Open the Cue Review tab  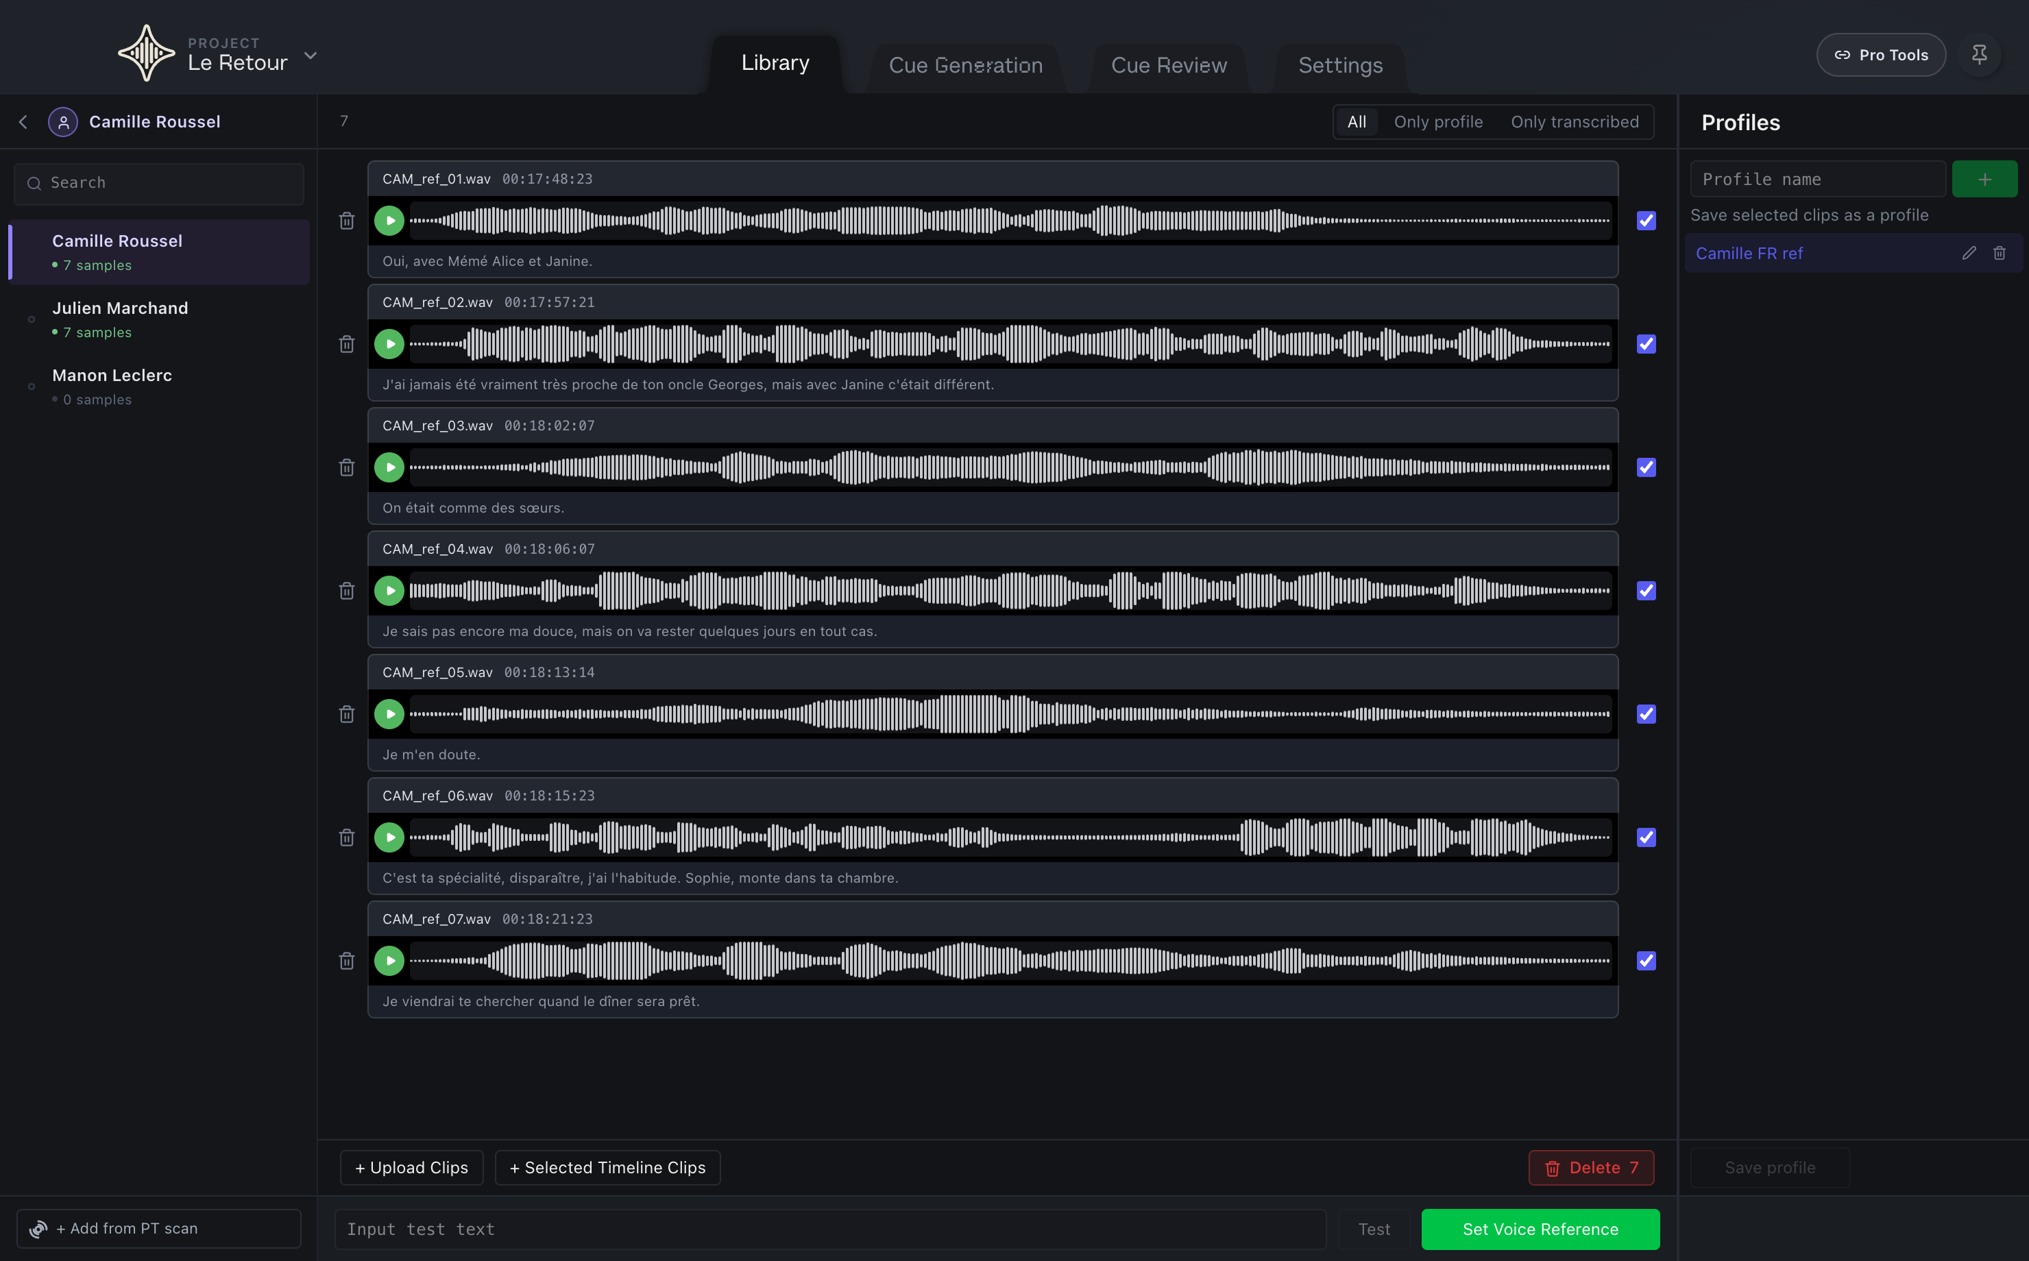pos(1168,66)
